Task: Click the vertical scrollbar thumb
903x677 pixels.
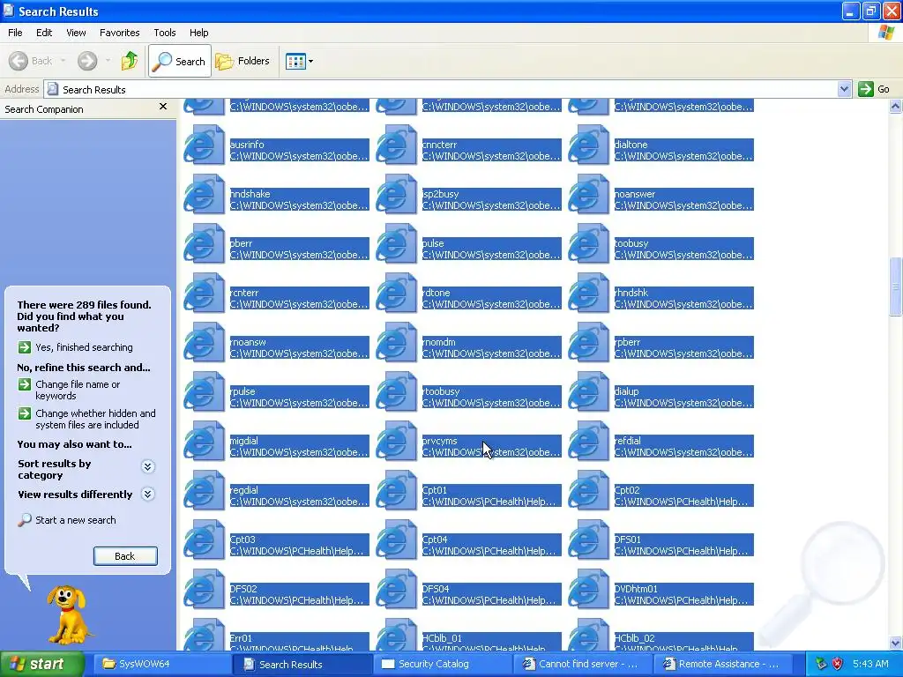Action: point(895,286)
